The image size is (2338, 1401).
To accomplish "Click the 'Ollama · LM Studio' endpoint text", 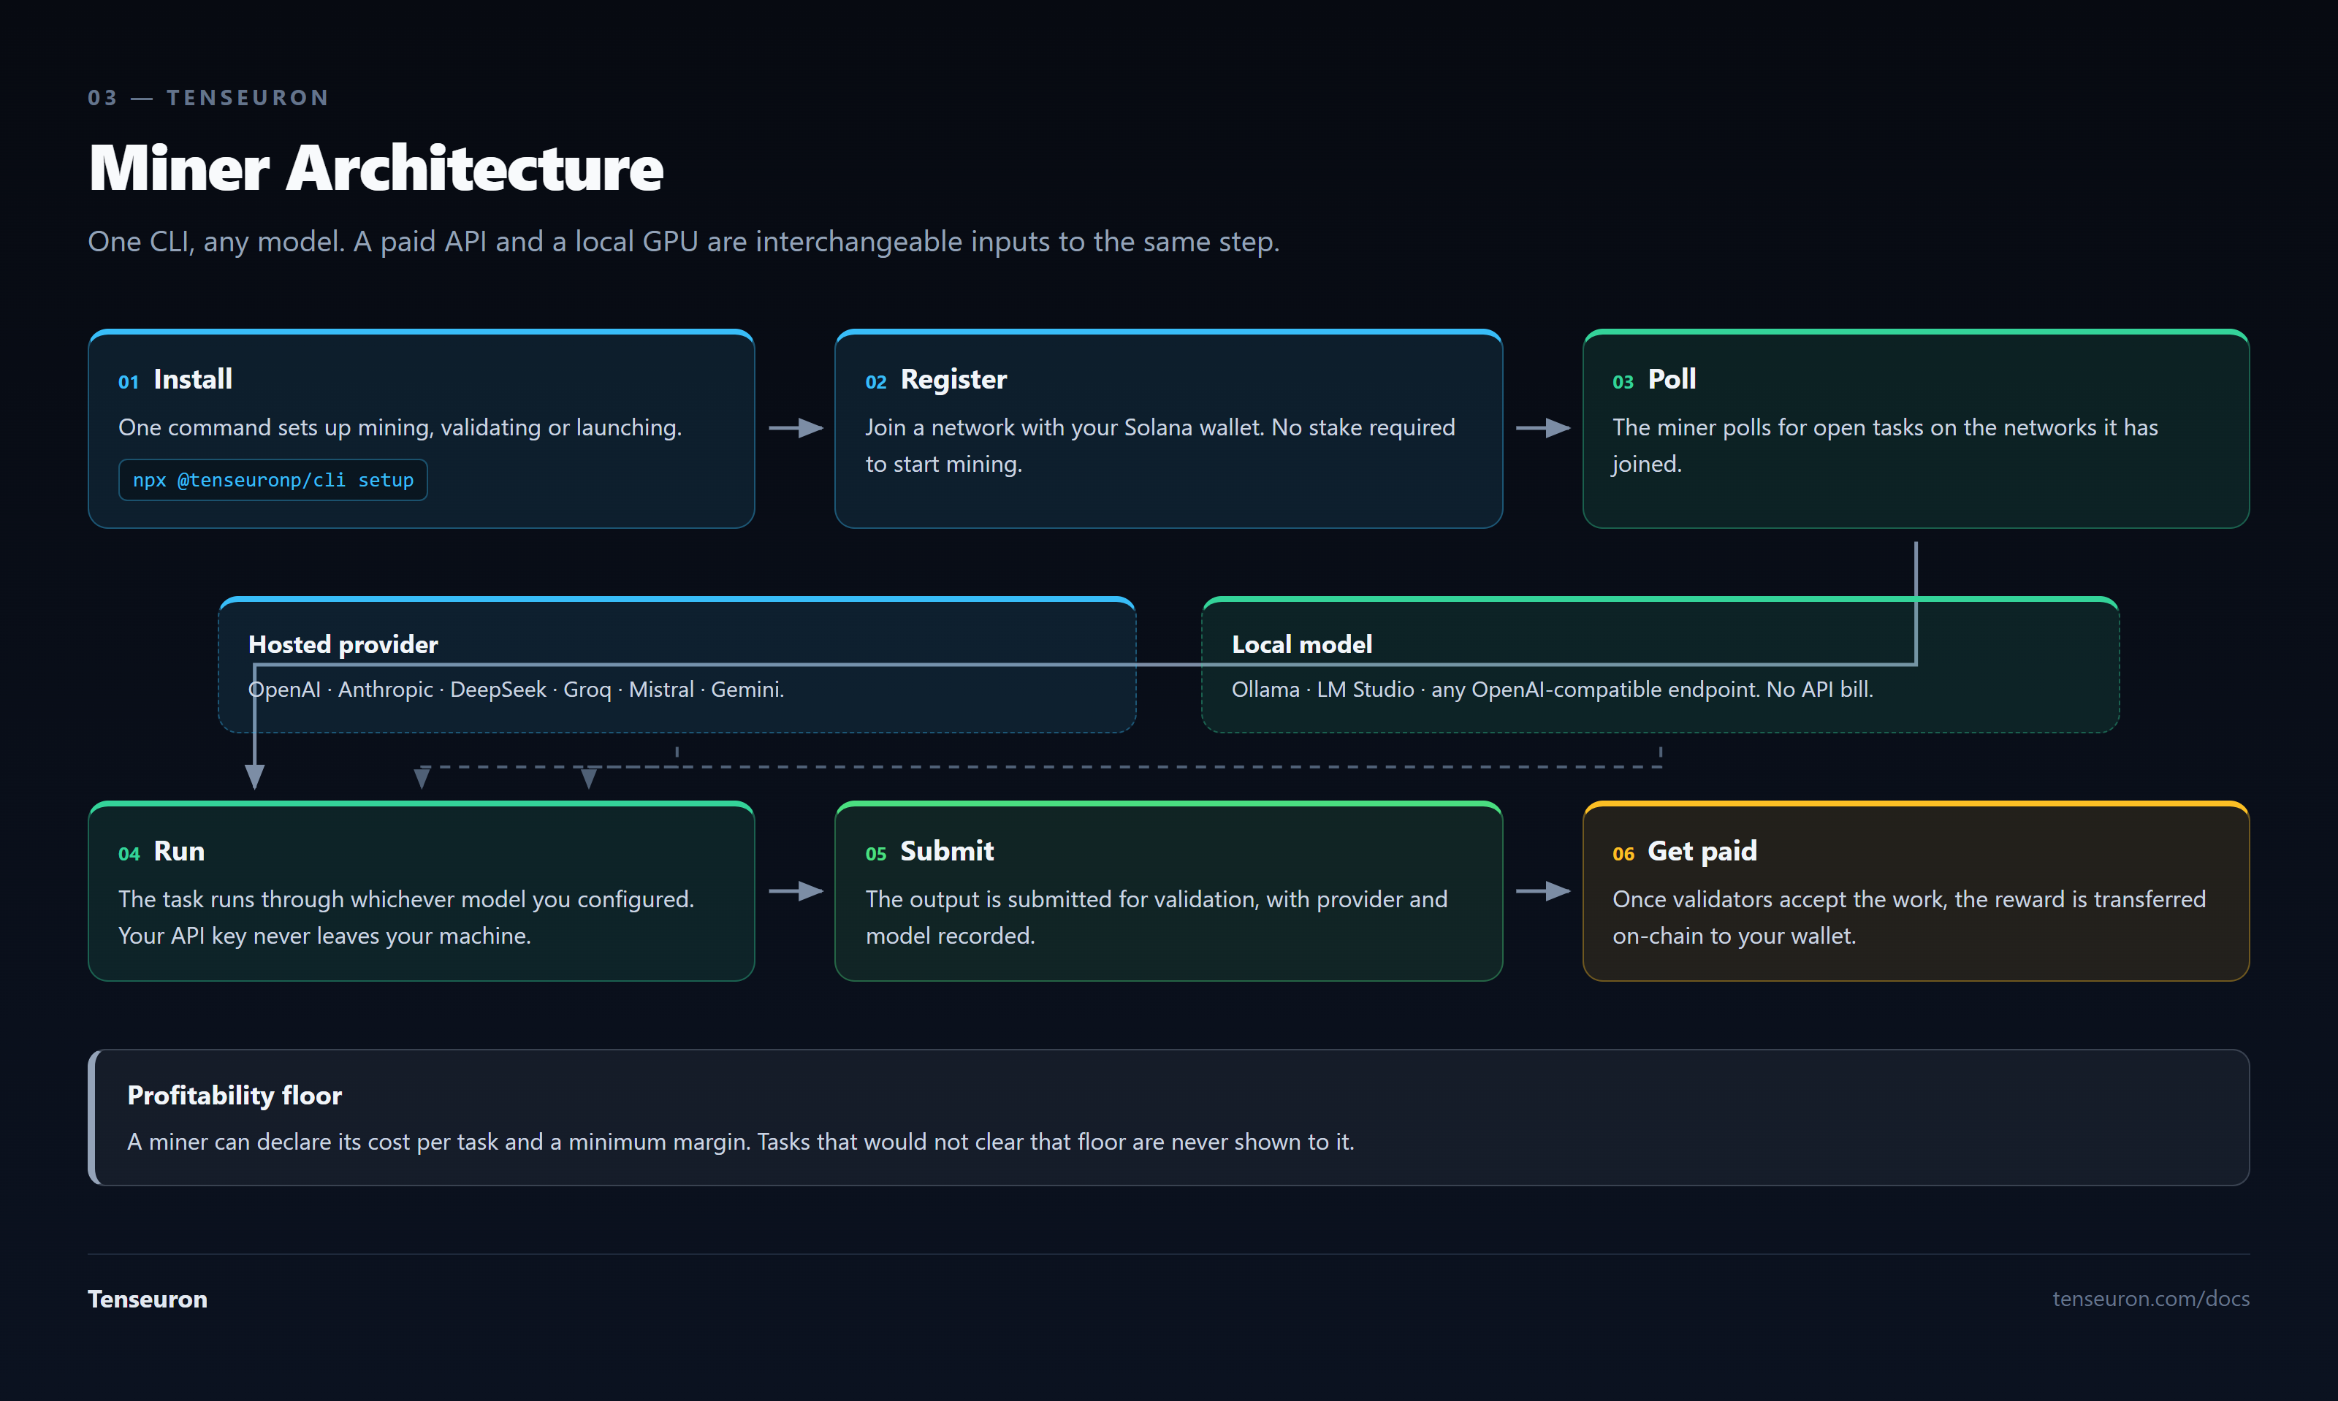I will tap(1553, 690).
